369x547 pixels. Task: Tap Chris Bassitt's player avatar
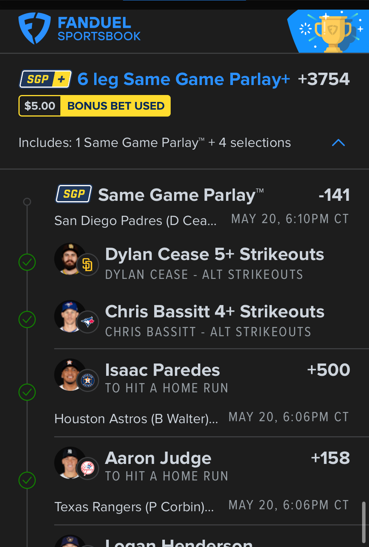point(69,316)
